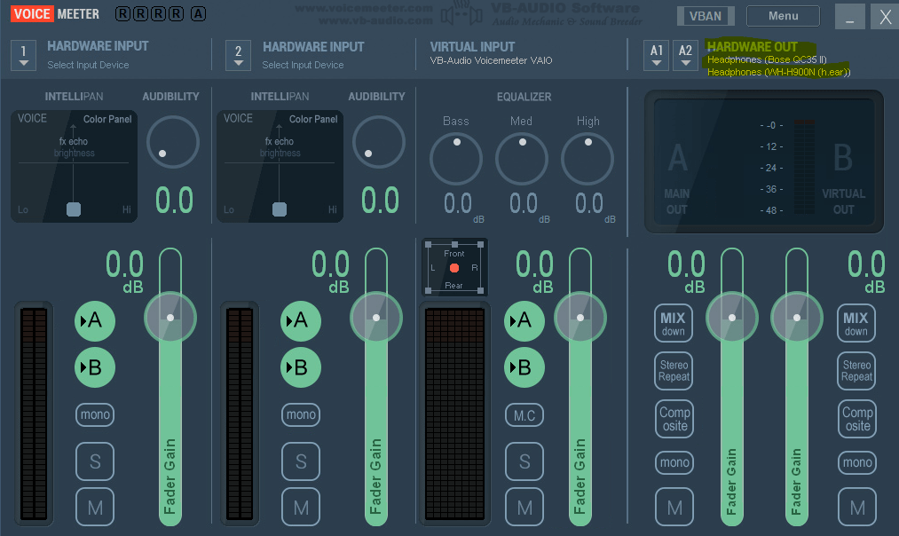Mute Main Out A with M button
The height and width of the screenshot is (536, 899).
tap(674, 508)
